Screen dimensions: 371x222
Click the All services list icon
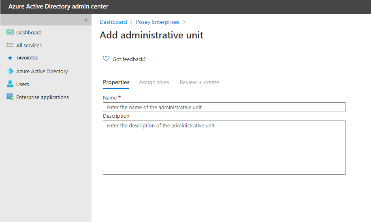(10, 45)
